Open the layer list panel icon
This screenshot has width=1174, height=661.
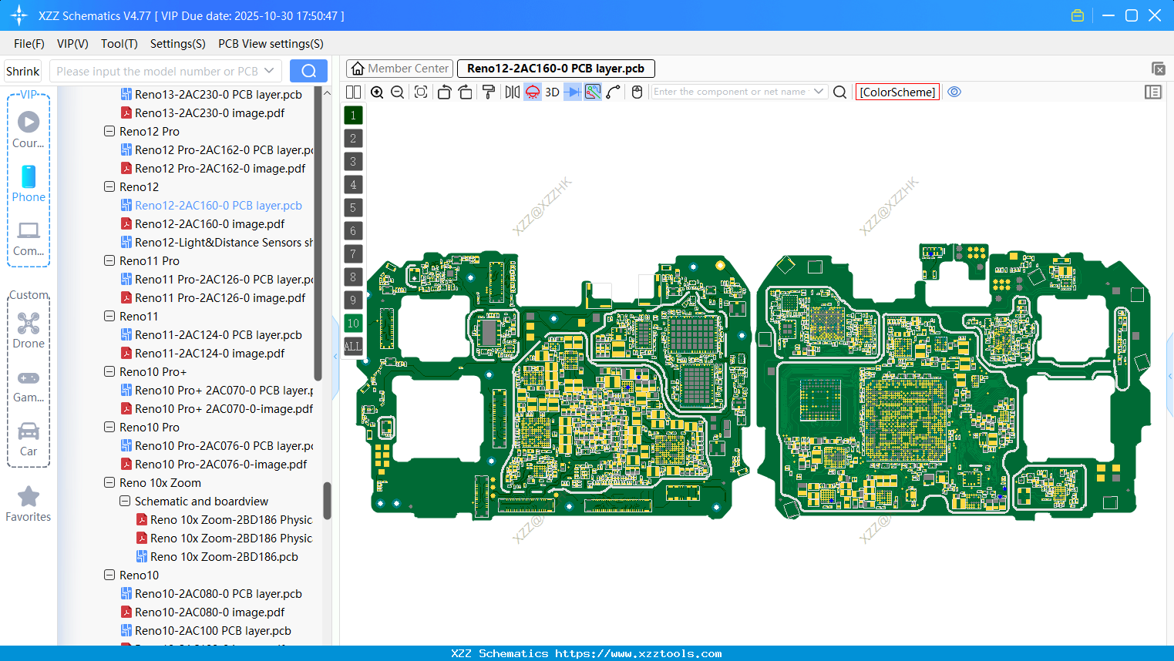coord(1153,92)
